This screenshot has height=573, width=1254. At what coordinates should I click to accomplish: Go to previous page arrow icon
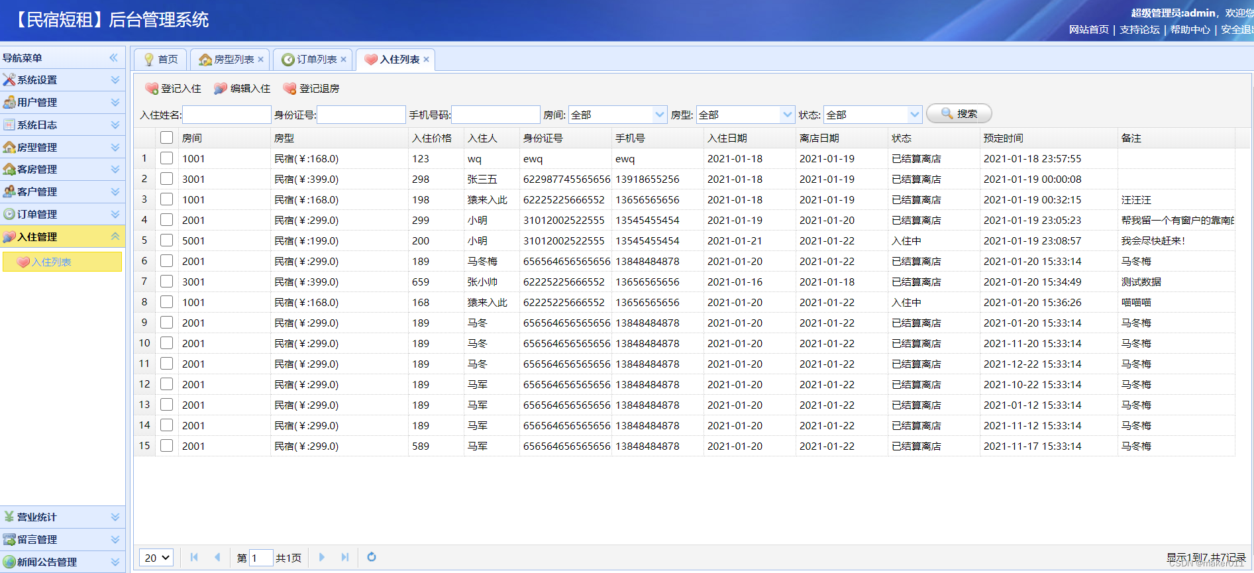point(217,557)
